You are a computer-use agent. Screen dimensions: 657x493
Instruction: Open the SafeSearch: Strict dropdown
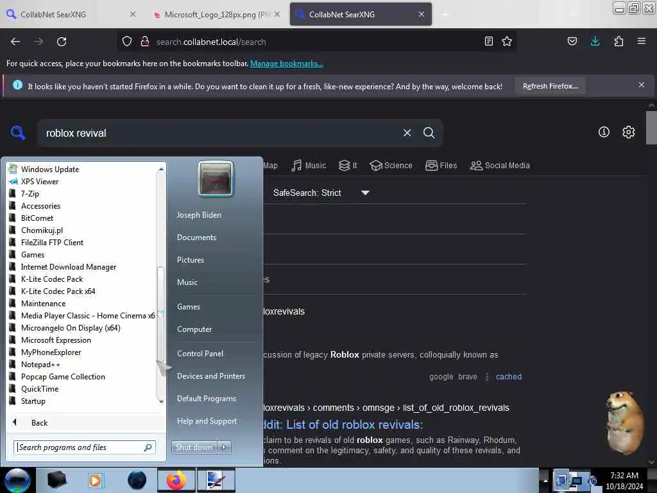coord(321,193)
